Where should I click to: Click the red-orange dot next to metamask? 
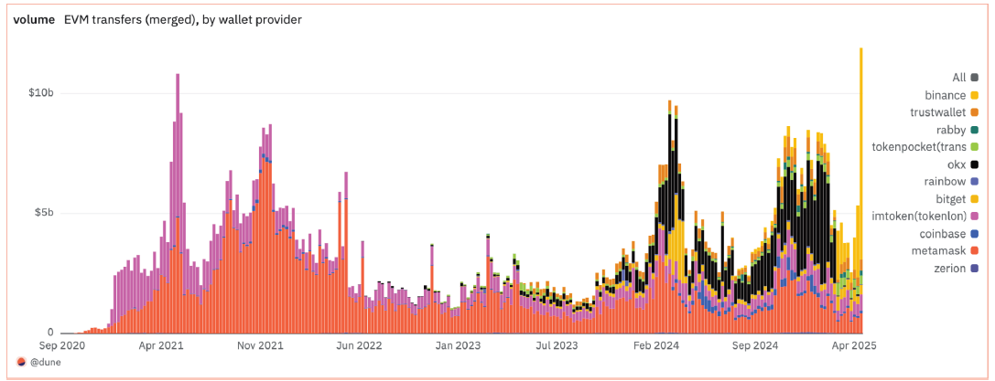[974, 251]
